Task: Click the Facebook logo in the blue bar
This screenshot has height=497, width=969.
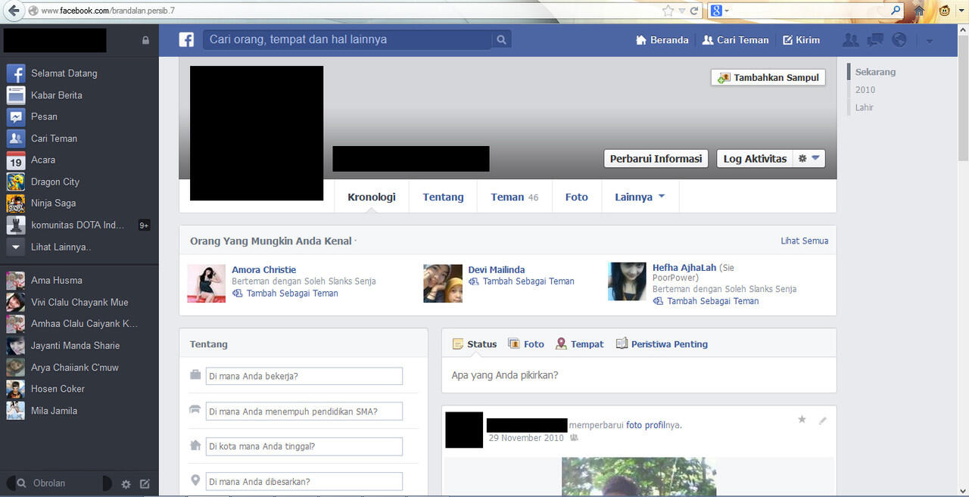Action: [x=186, y=40]
